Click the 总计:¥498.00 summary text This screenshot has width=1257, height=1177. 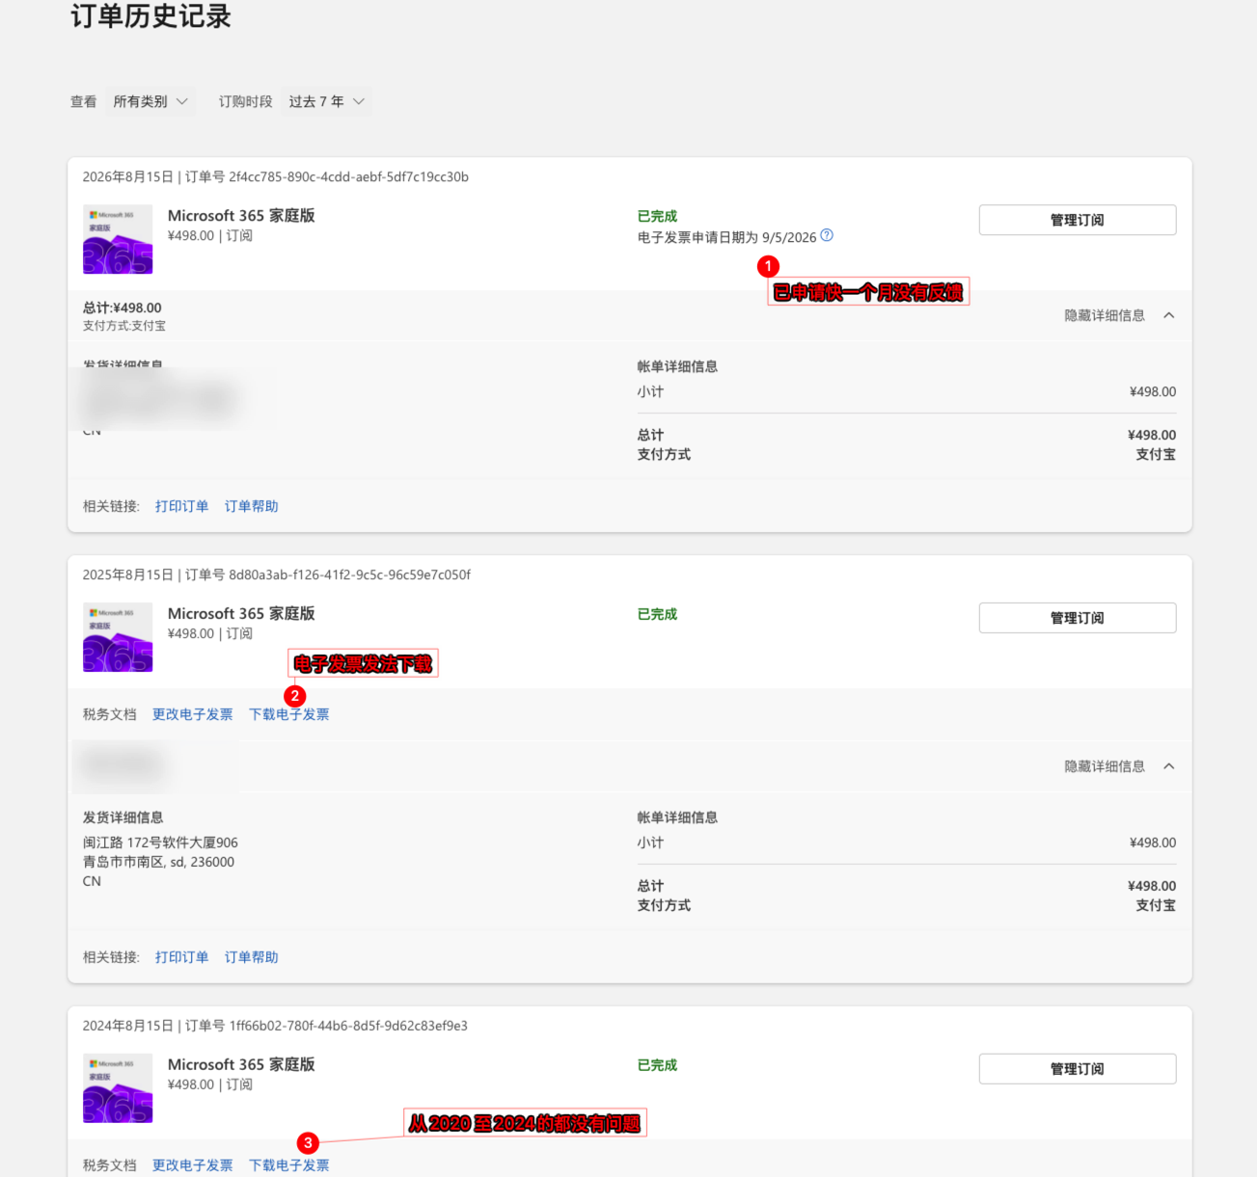[x=123, y=308]
